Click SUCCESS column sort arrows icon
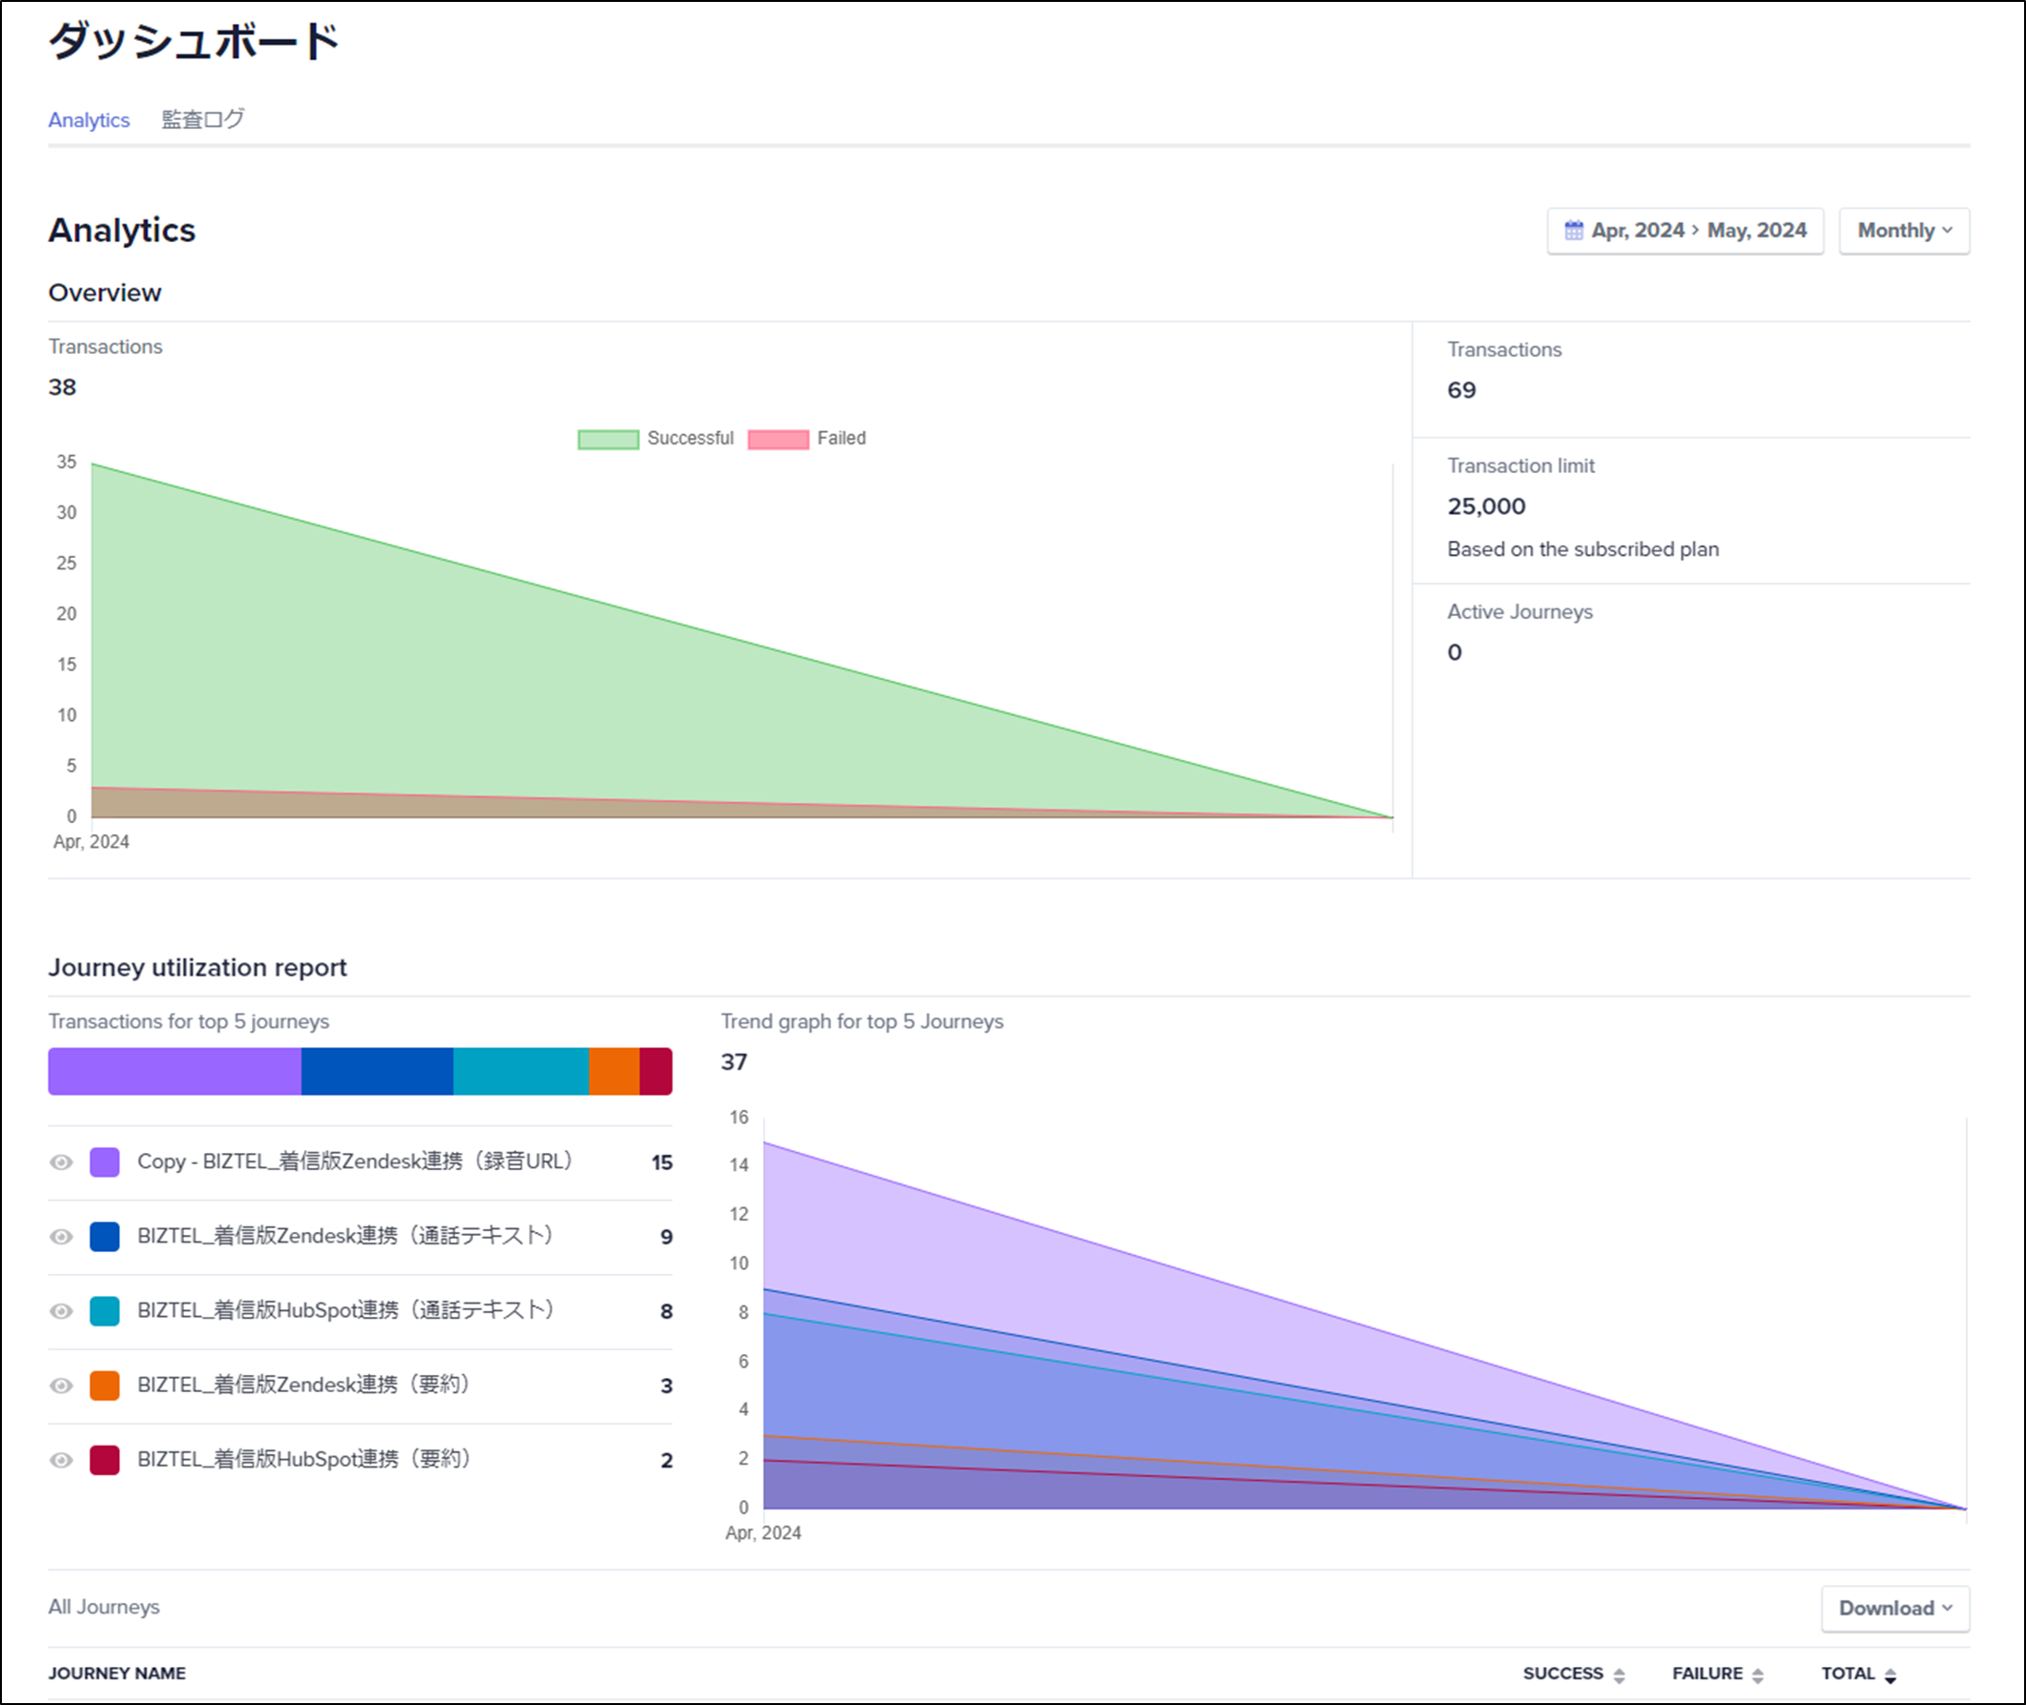The image size is (2026, 1705). [1619, 1675]
